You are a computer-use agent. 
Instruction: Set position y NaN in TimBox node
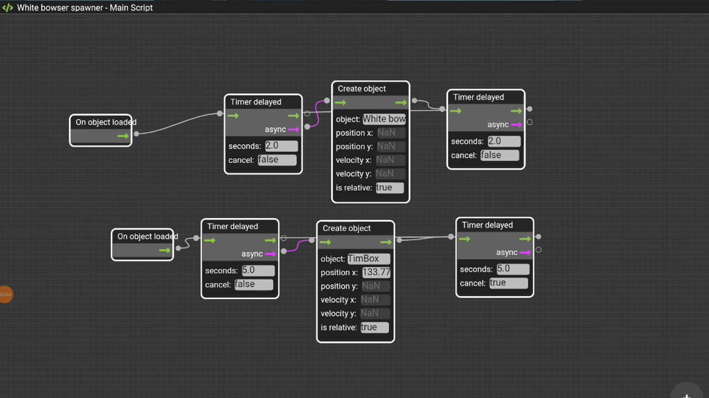pyautogui.click(x=376, y=286)
